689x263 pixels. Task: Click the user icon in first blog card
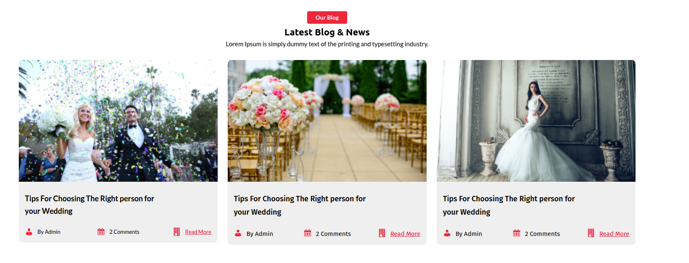tap(29, 232)
